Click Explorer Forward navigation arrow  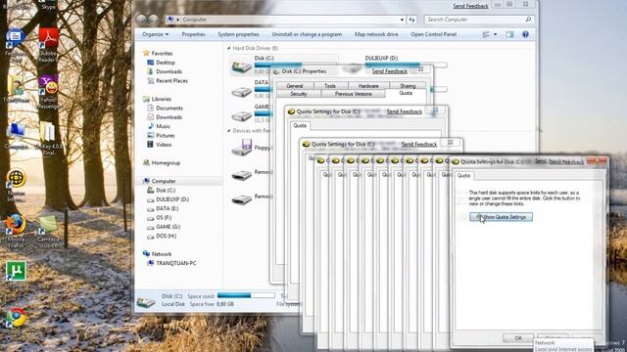[154, 20]
